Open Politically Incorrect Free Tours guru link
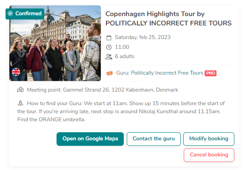245x170 pixels. (167, 73)
